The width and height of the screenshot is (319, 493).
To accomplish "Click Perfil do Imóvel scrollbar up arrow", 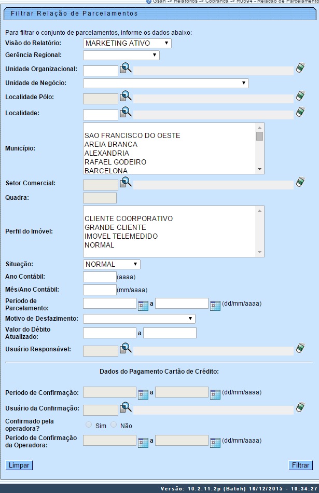I will pyautogui.click(x=259, y=210).
